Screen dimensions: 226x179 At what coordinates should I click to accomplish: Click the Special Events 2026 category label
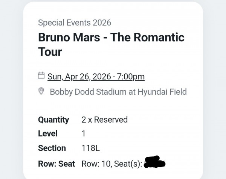point(75,23)
